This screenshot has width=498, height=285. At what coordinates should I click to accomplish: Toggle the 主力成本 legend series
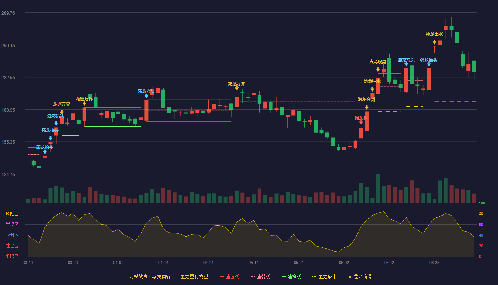[324, 276]
